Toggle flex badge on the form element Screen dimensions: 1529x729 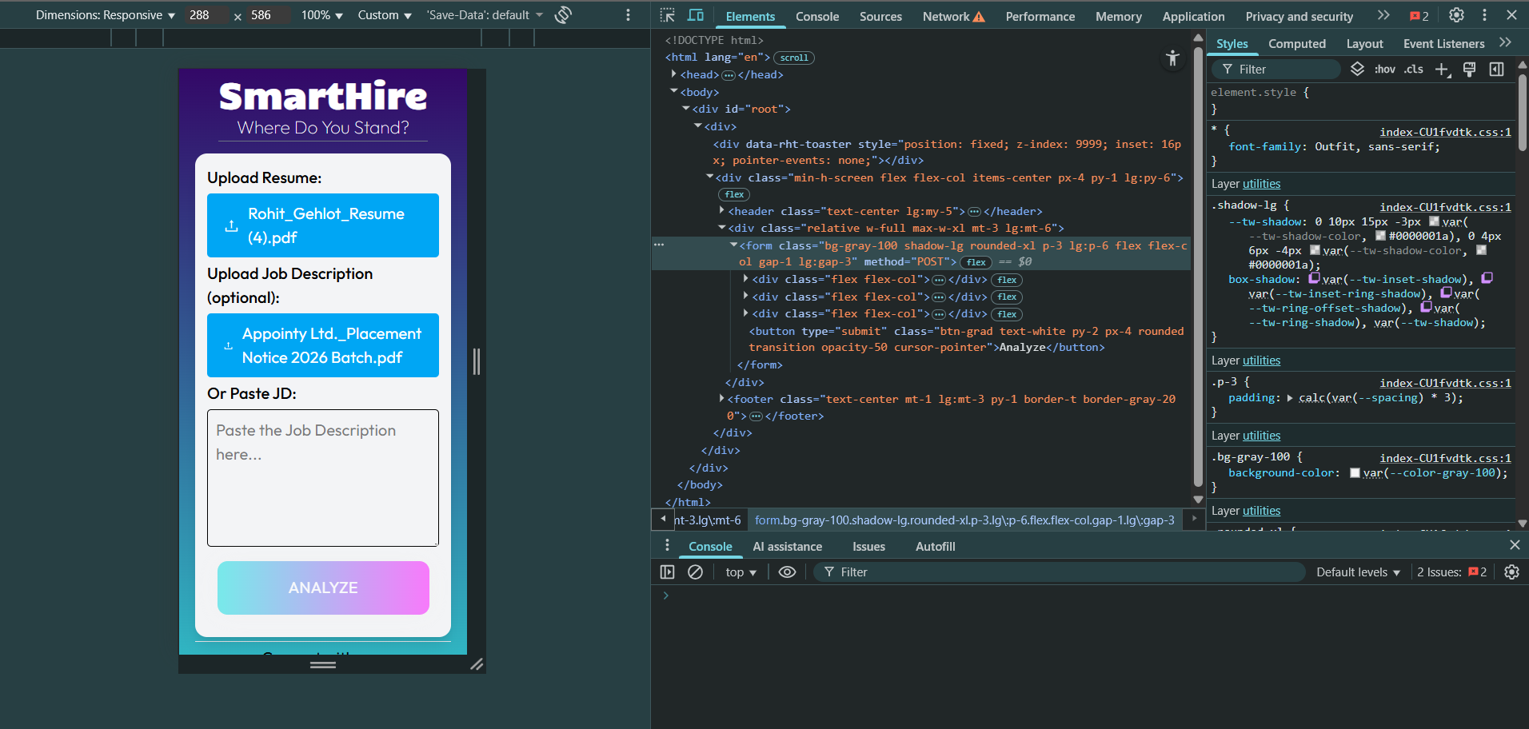tap(976, 262)
